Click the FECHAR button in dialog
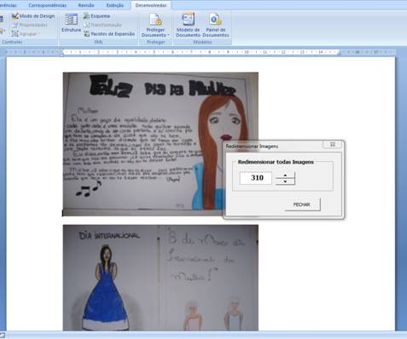 click(302, 204)
